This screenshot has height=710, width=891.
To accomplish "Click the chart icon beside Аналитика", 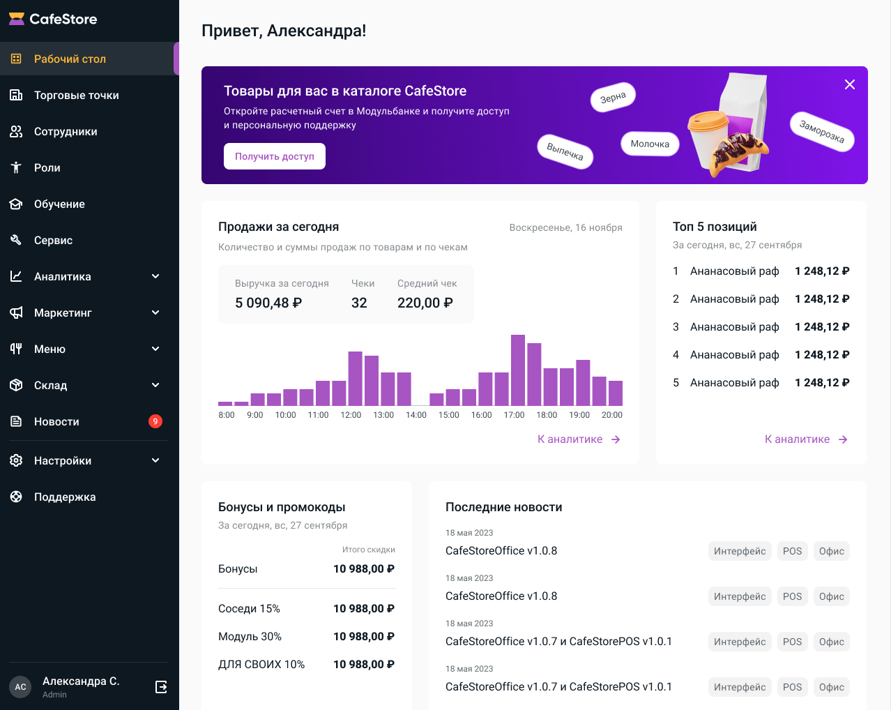I will [16, 276].
